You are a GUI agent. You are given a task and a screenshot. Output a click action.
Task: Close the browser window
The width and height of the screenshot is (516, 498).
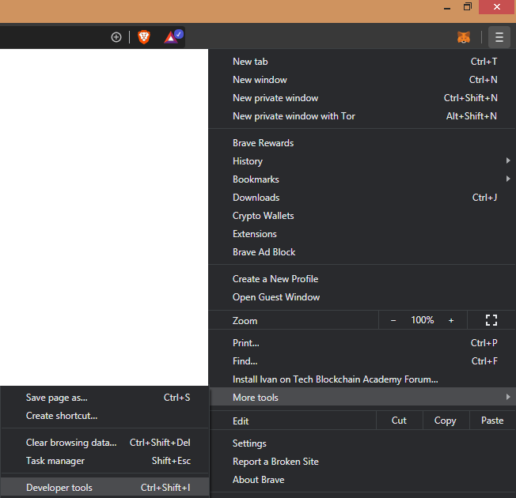tap(497, 7)
